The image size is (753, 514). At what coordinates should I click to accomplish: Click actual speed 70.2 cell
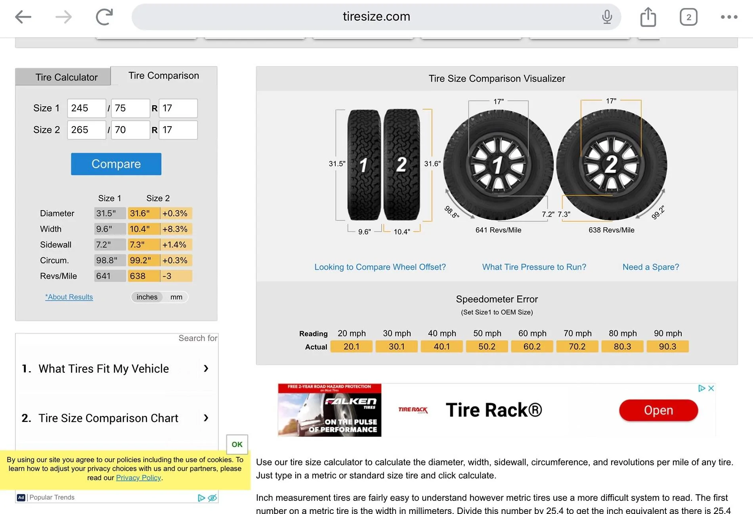pyautogui.click(x=577, y=347)
